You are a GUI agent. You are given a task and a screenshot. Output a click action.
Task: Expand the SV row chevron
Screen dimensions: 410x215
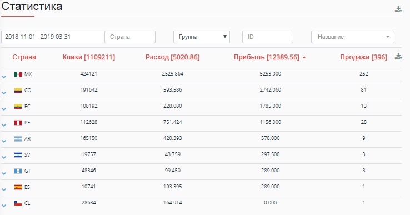tap(4, 157)
